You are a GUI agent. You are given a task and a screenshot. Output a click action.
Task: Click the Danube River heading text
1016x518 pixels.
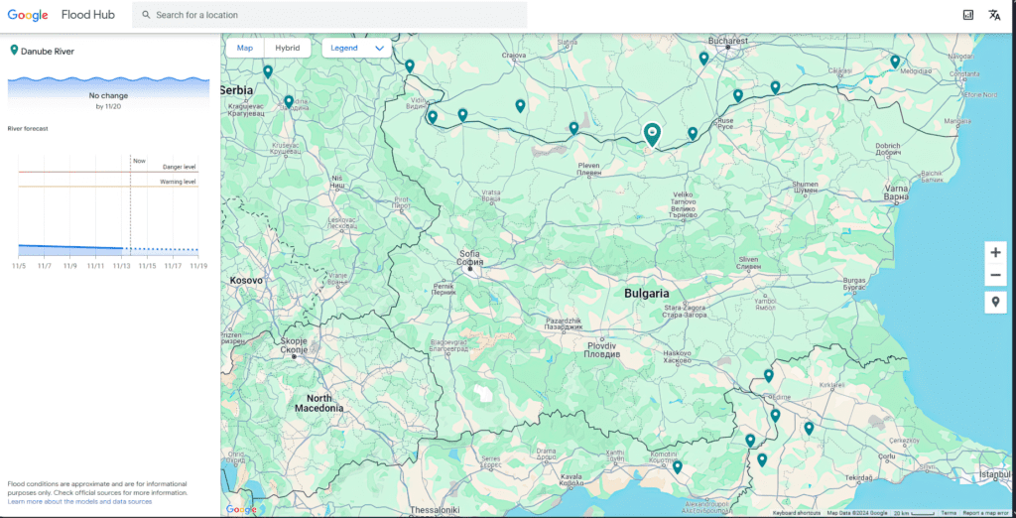point(48,52)
